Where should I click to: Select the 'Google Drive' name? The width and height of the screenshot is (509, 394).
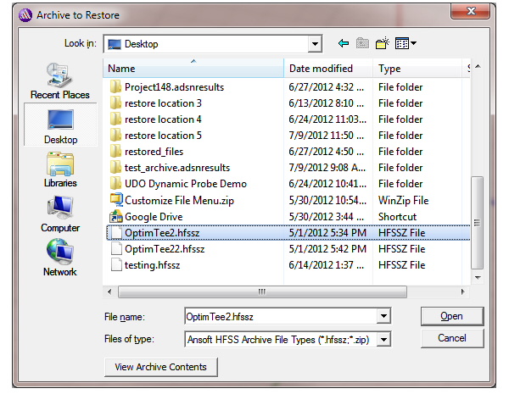coord(154,217)
